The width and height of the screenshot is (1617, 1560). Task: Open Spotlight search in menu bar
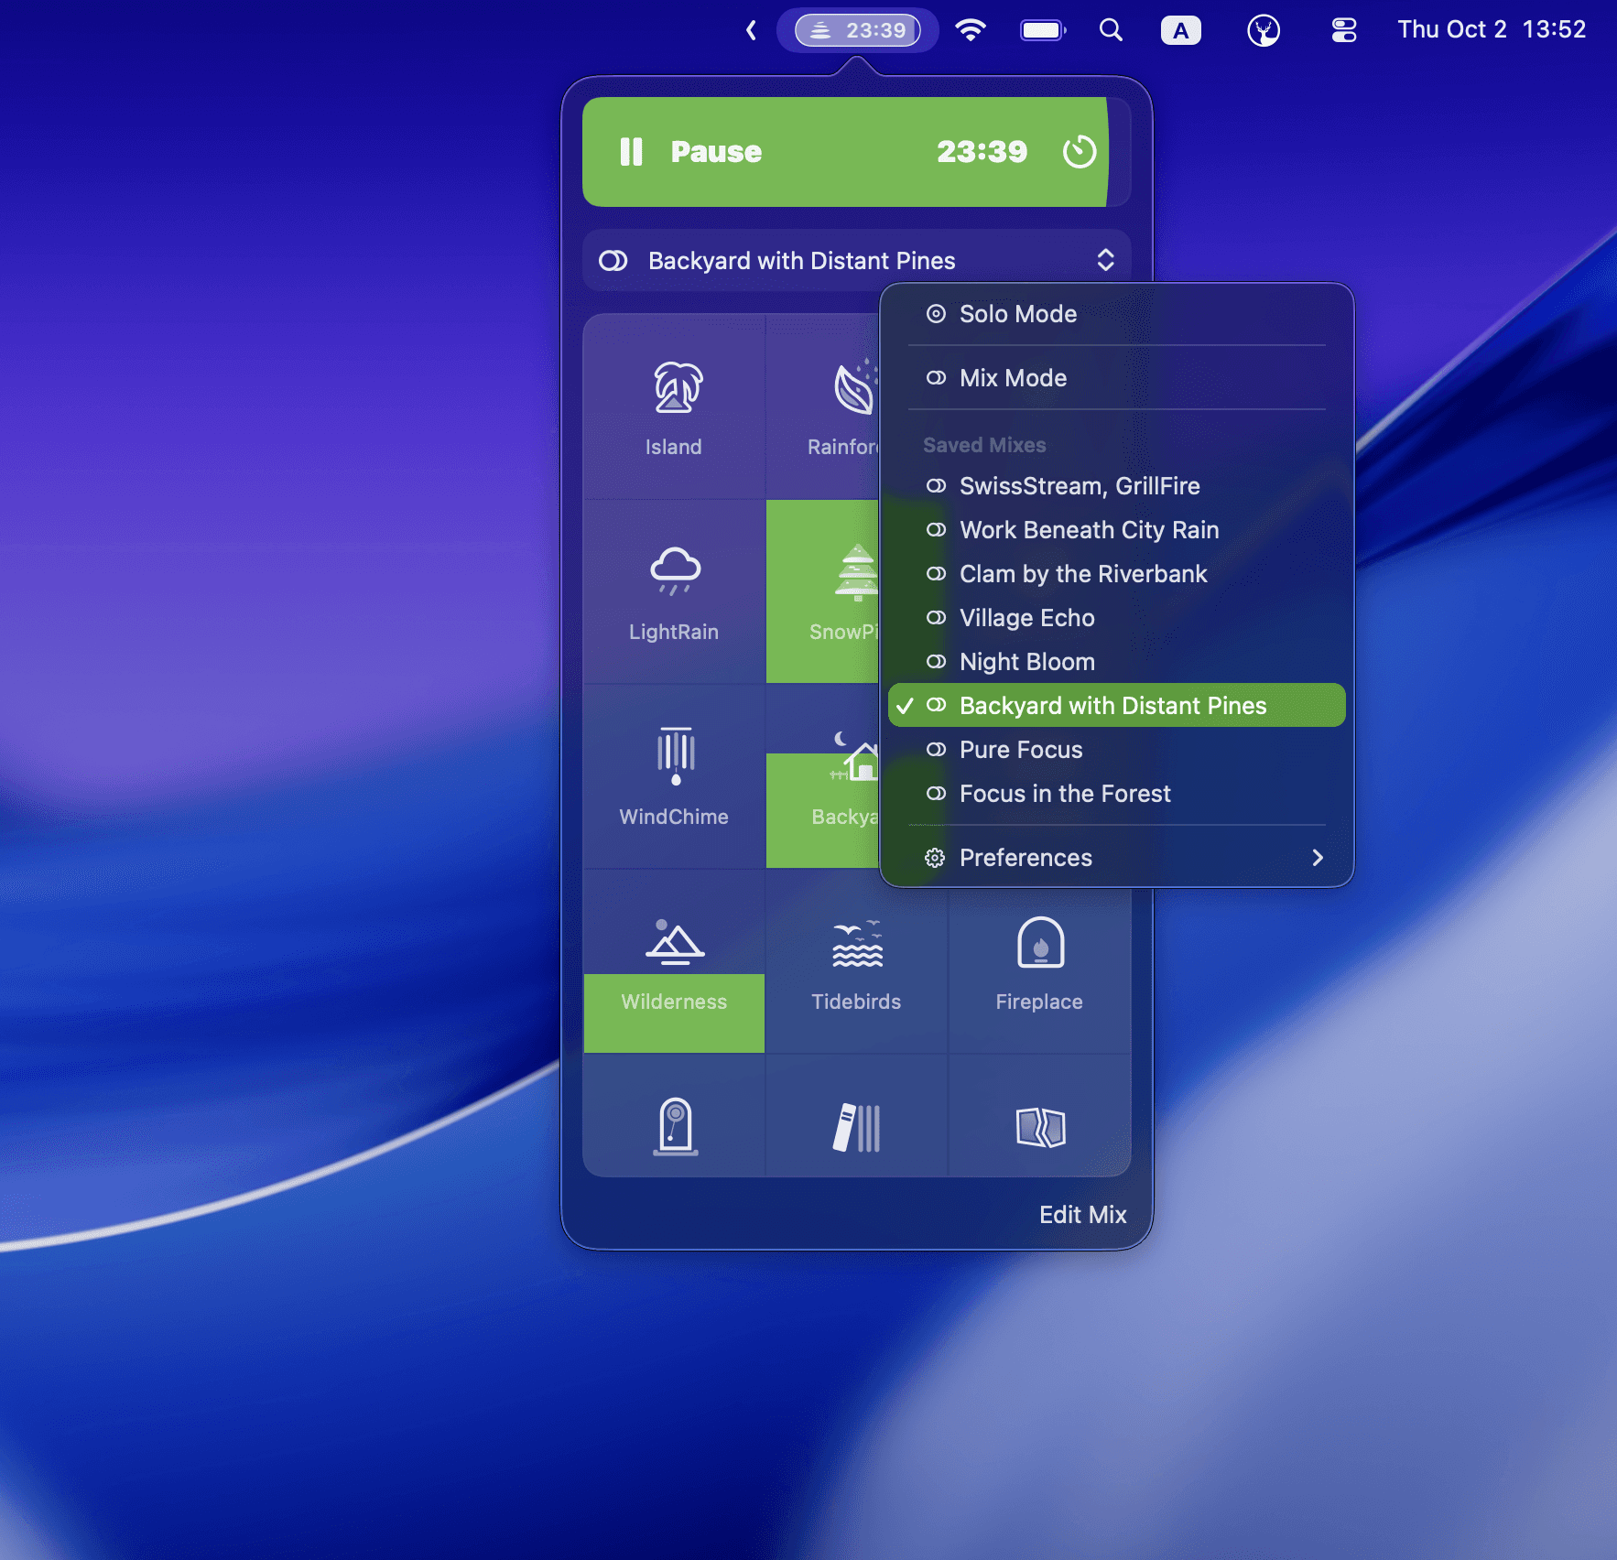click(1111, 30)
